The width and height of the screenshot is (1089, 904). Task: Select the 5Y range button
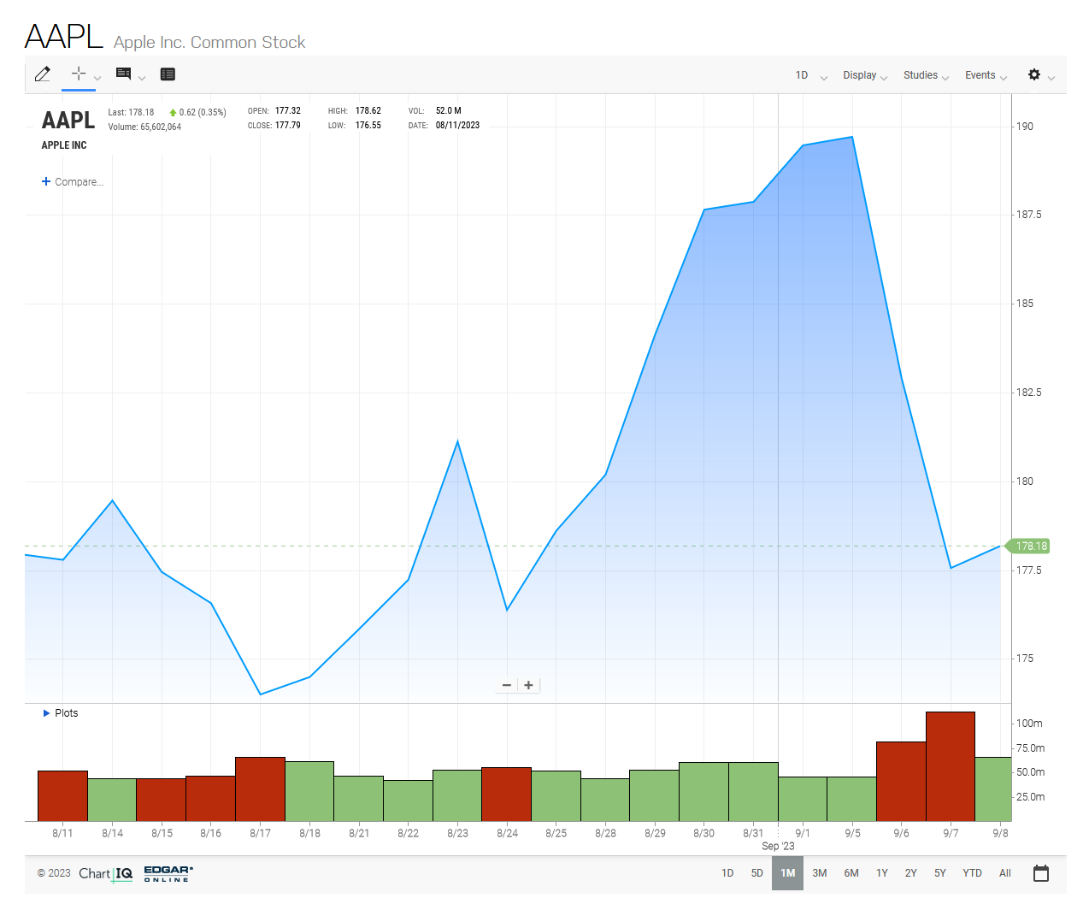[939, 873]
